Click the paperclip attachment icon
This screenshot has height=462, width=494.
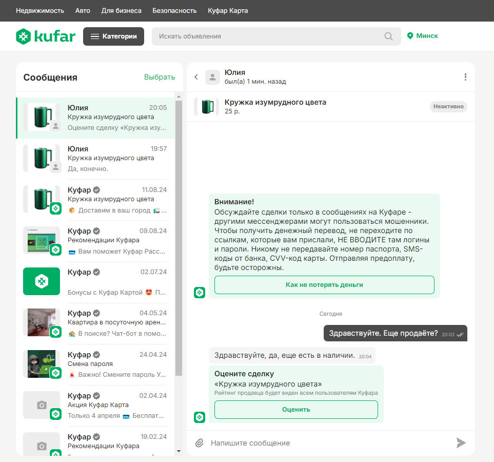[x=199, y=443]
